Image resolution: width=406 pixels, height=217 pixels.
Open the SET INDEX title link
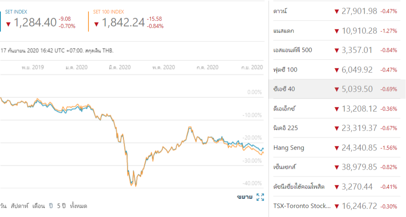[16, 12]
